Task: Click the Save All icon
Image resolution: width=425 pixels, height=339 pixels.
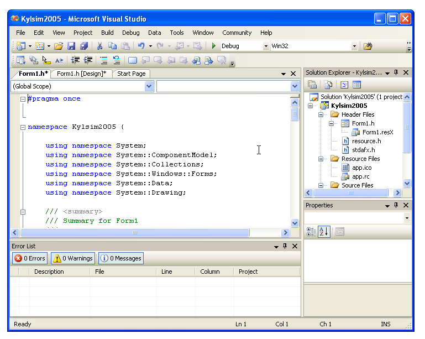Action: (84, 46)
